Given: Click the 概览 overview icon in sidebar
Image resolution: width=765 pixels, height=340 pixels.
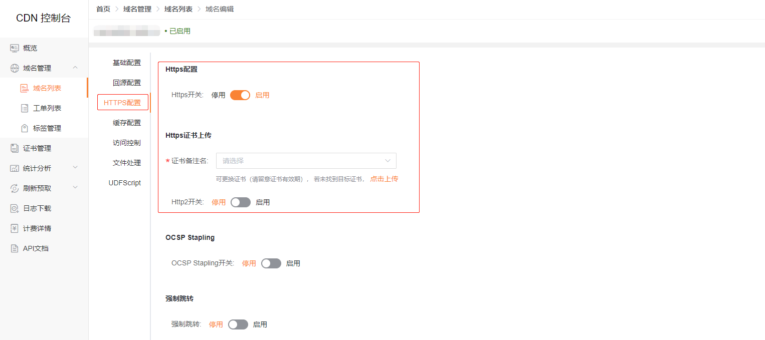Looking at the screenshot, I should 15,48.
